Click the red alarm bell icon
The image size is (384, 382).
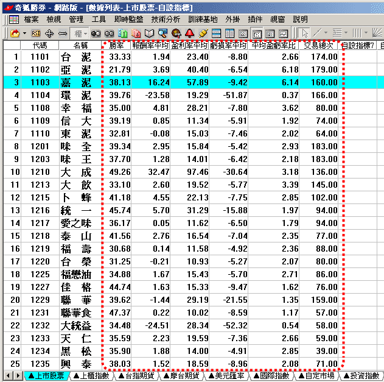coord(189,34)
